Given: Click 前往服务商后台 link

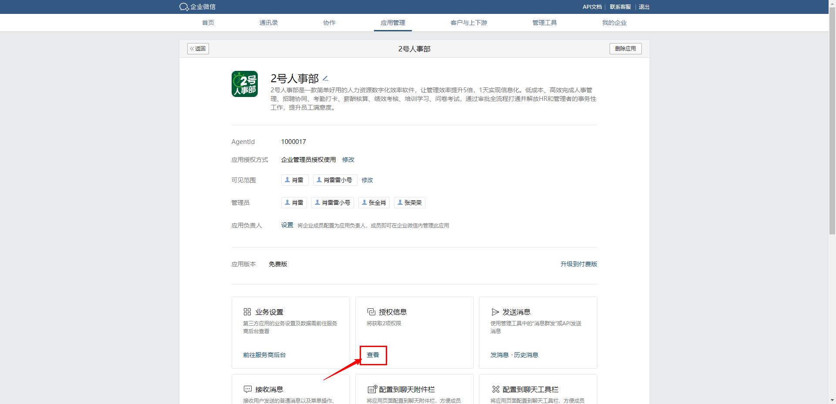Looking at the screenshot, I should point(264,355).
